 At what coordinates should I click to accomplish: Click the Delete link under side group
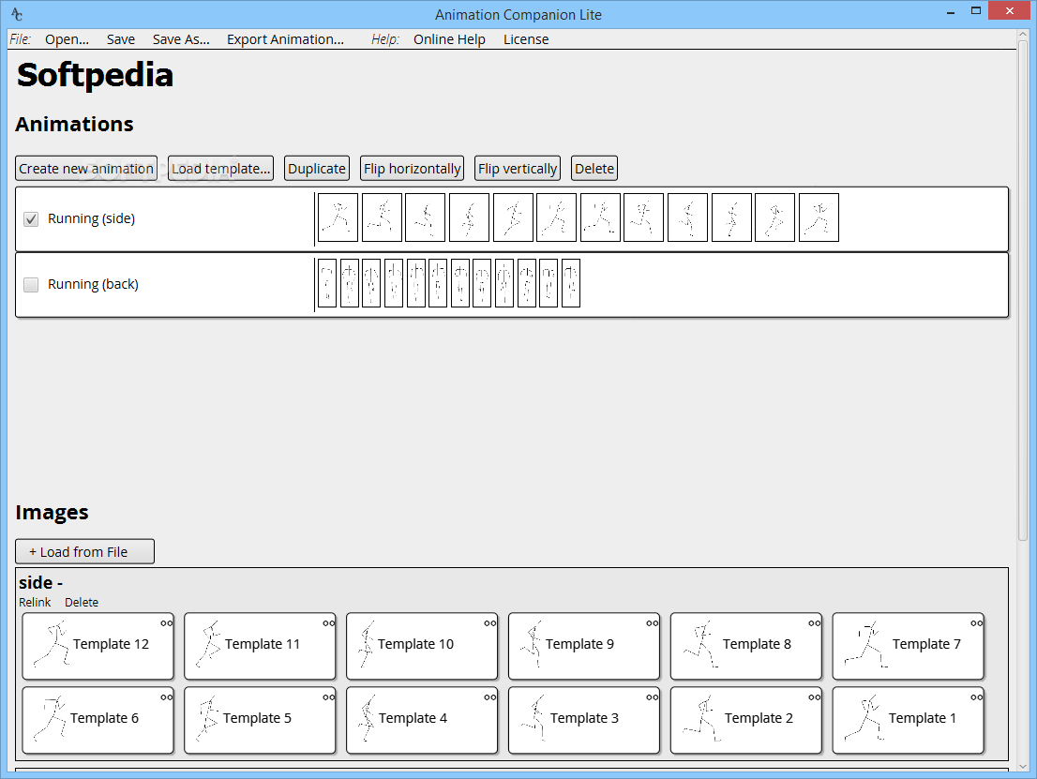point(82,603)
